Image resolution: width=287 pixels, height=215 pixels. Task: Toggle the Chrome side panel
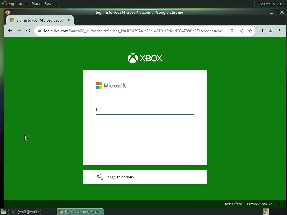(261, 31)
